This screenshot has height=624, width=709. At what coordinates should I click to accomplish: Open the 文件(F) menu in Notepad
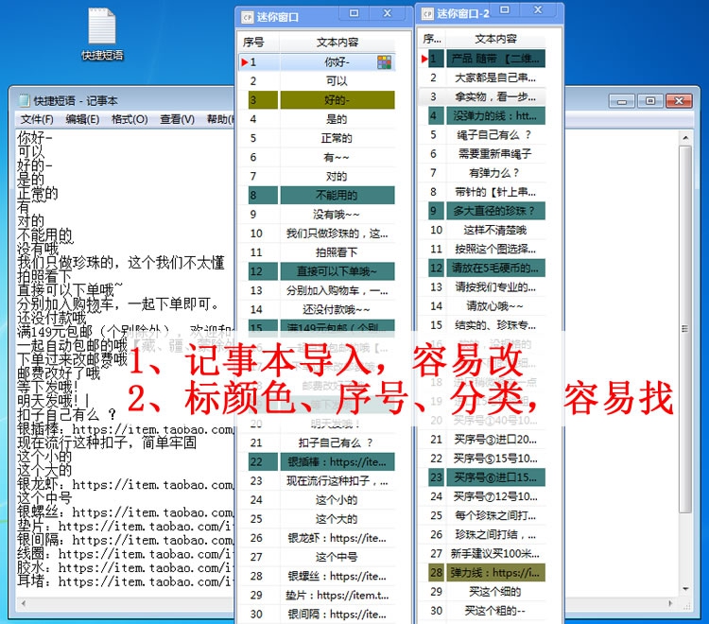pos(37,119)
